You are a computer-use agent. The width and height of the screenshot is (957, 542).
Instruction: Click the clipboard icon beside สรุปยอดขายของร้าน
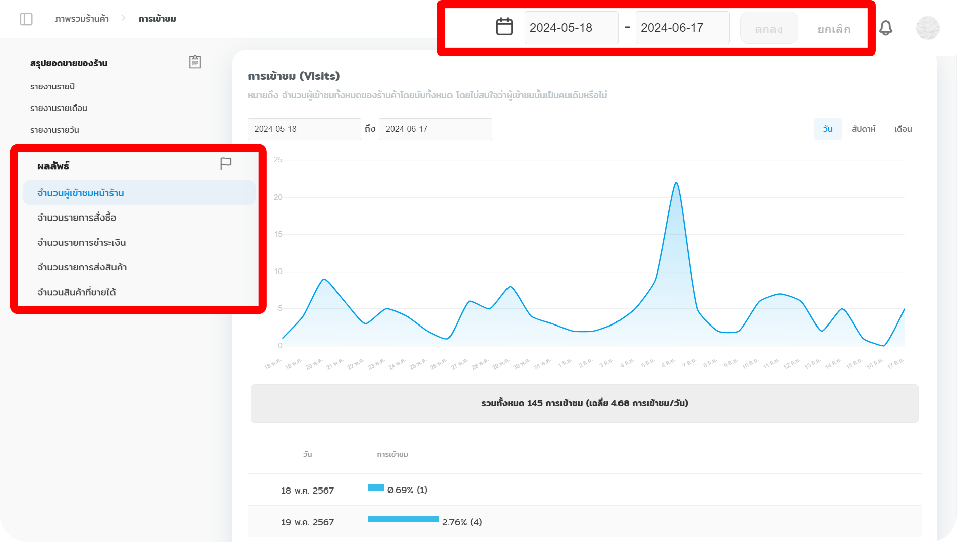[195, 62]
